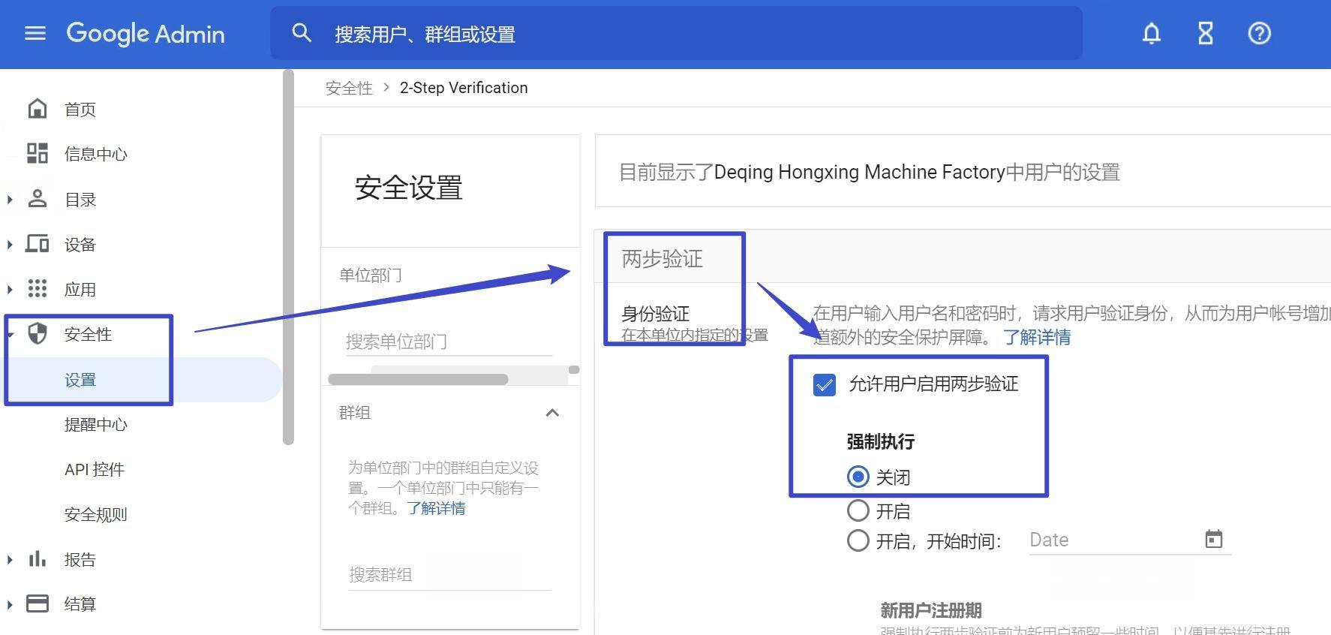
Task: Open the hamburger main menu
Action: [35, 34]
